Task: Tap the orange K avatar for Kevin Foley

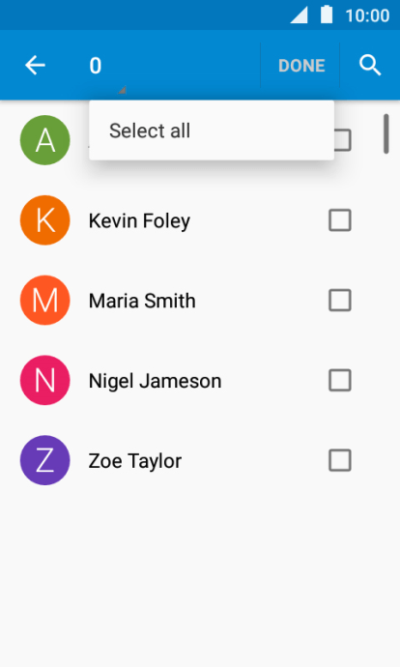Action: tap(45, 220)
